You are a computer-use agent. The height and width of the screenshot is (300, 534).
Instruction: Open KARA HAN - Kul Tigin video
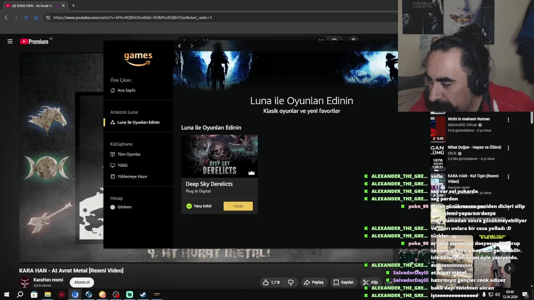pos(473,179)
